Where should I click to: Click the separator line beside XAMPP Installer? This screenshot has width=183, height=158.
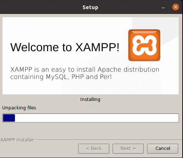[x=109, y=140]
